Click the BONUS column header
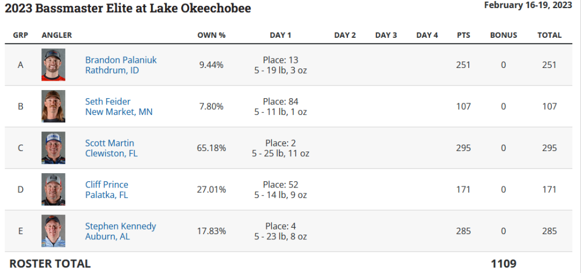This screenshot has height=273, width=581. (x=504, y=35)
